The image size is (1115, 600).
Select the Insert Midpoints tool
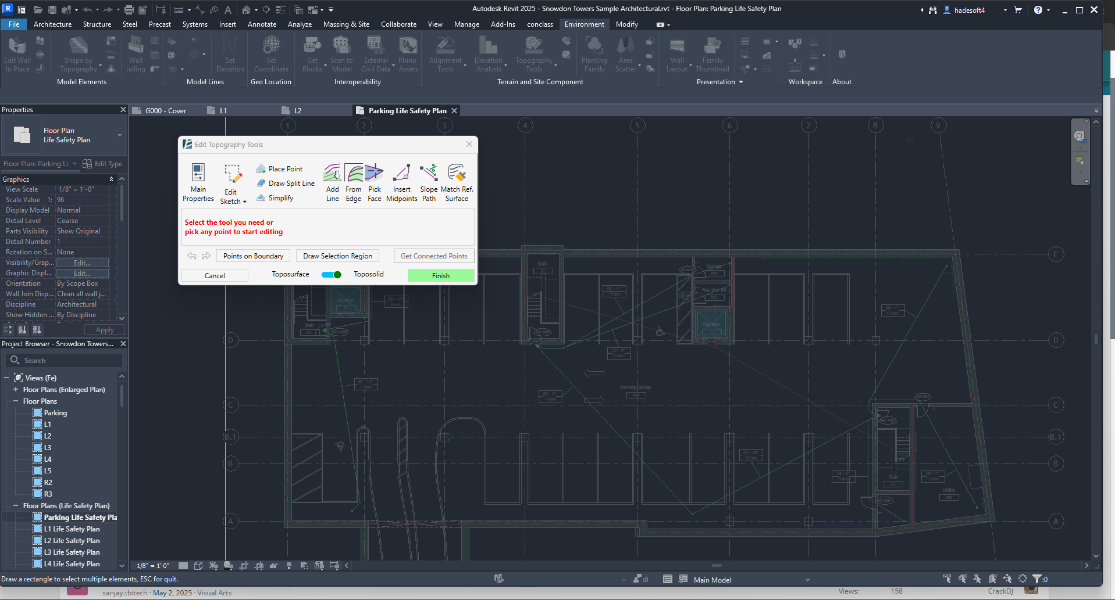click(x=402, y=182)
